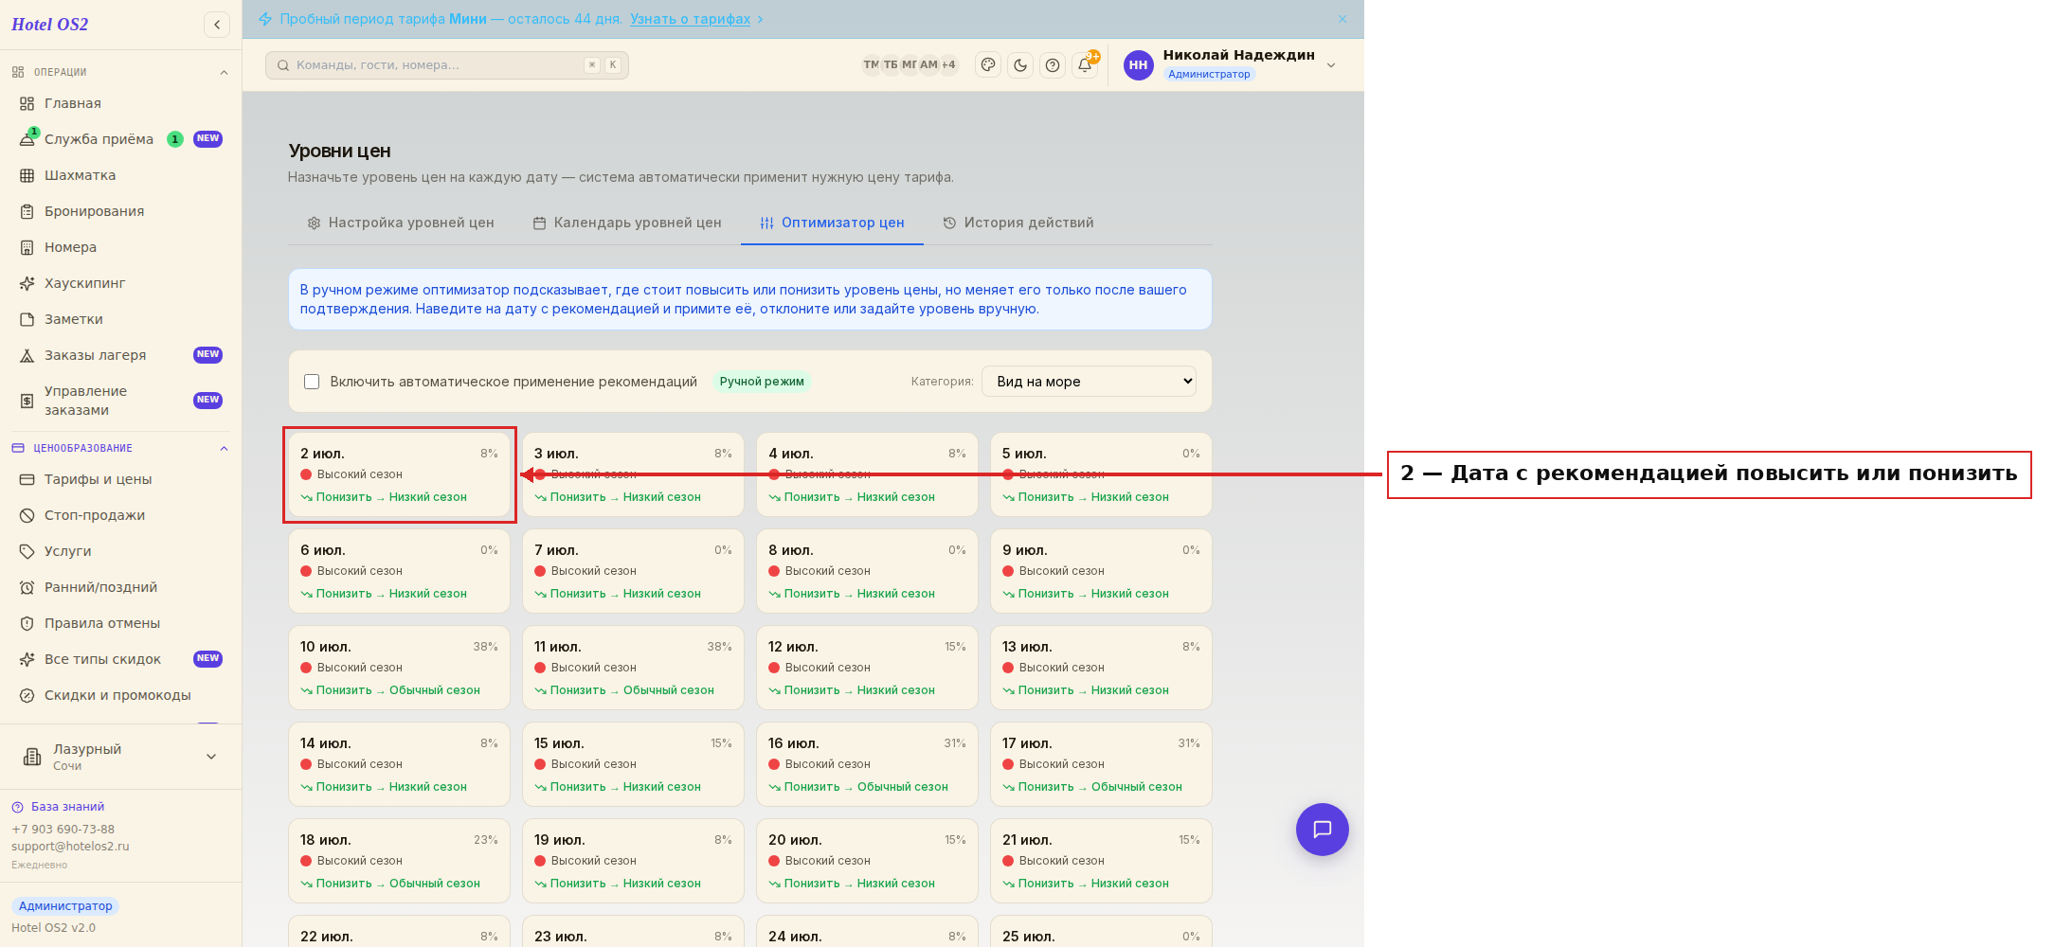Click the Правила отмены shield icon
Image resolution: width=2054 pixels, height=947 pixels.
pyautogui.click(x=27, y=623)
